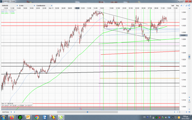Click the detach chart window icon
192x120 pixels.
[189, 6]
